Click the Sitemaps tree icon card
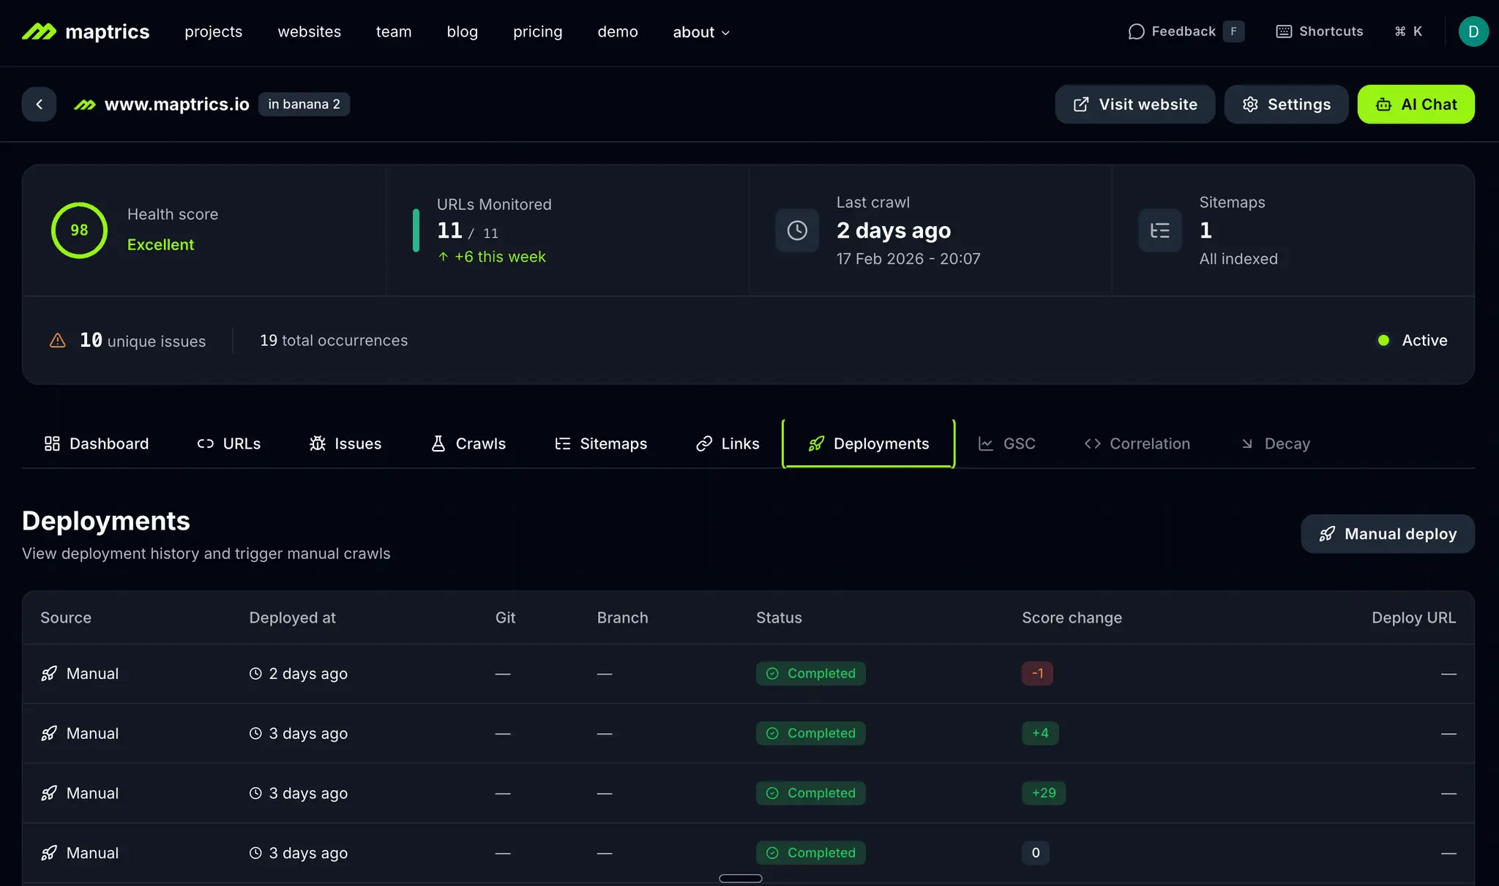This screenshot has height=886, width=1499. pos(1160,230)
